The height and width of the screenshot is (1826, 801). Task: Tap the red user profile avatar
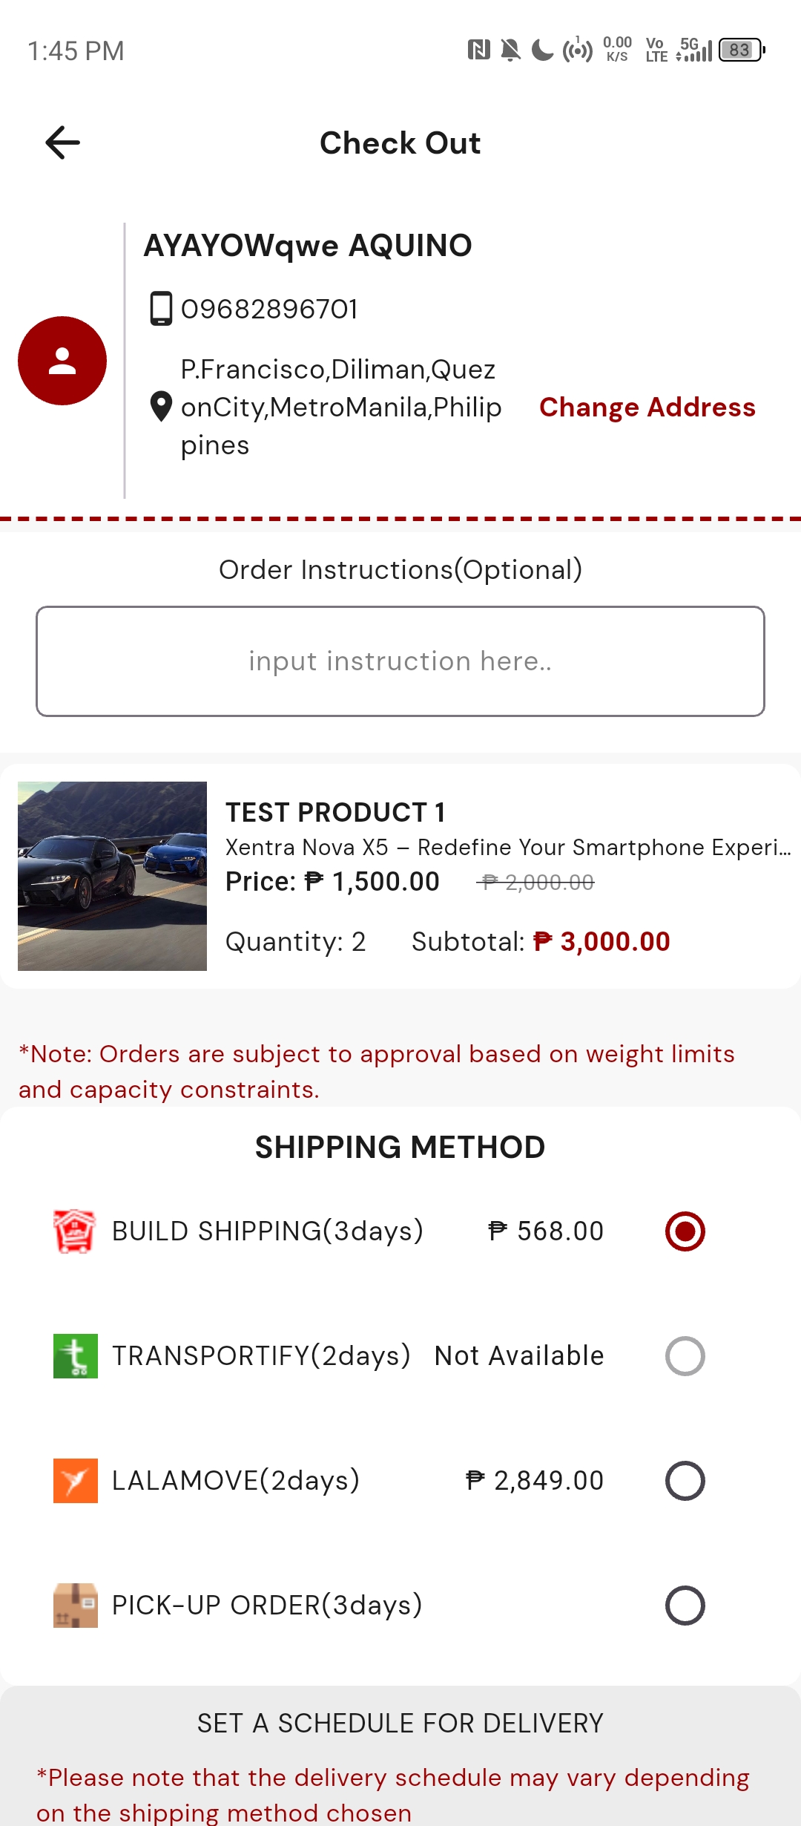coord(62,361)
